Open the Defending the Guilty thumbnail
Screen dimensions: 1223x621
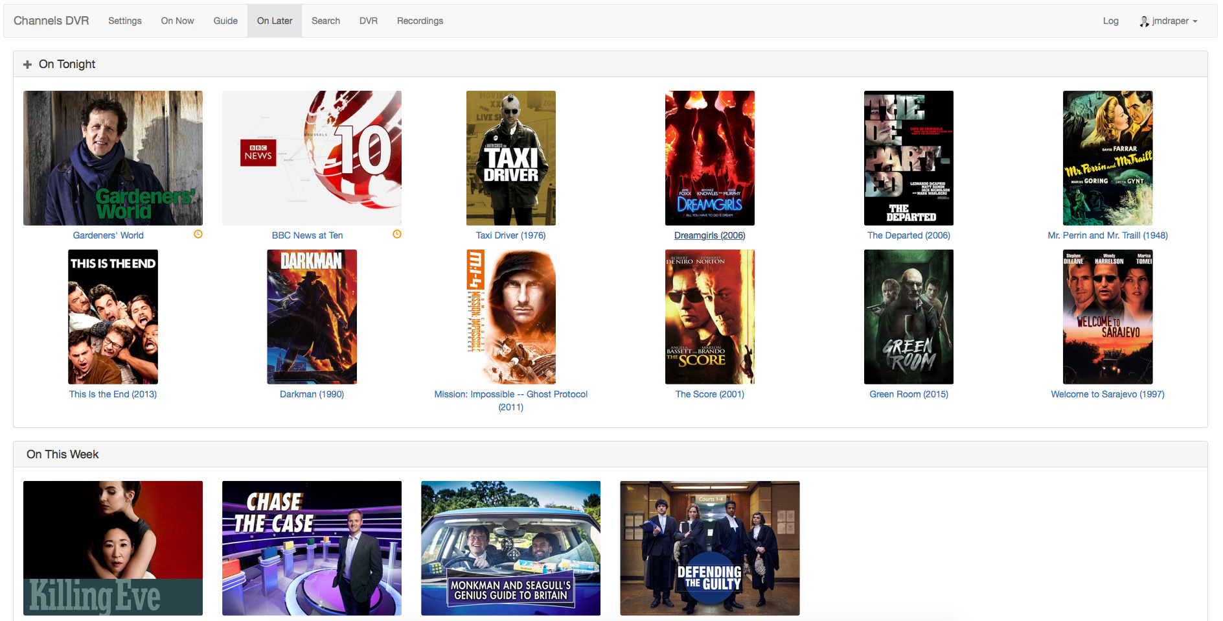pyautogui.click(x=709, y=548)
